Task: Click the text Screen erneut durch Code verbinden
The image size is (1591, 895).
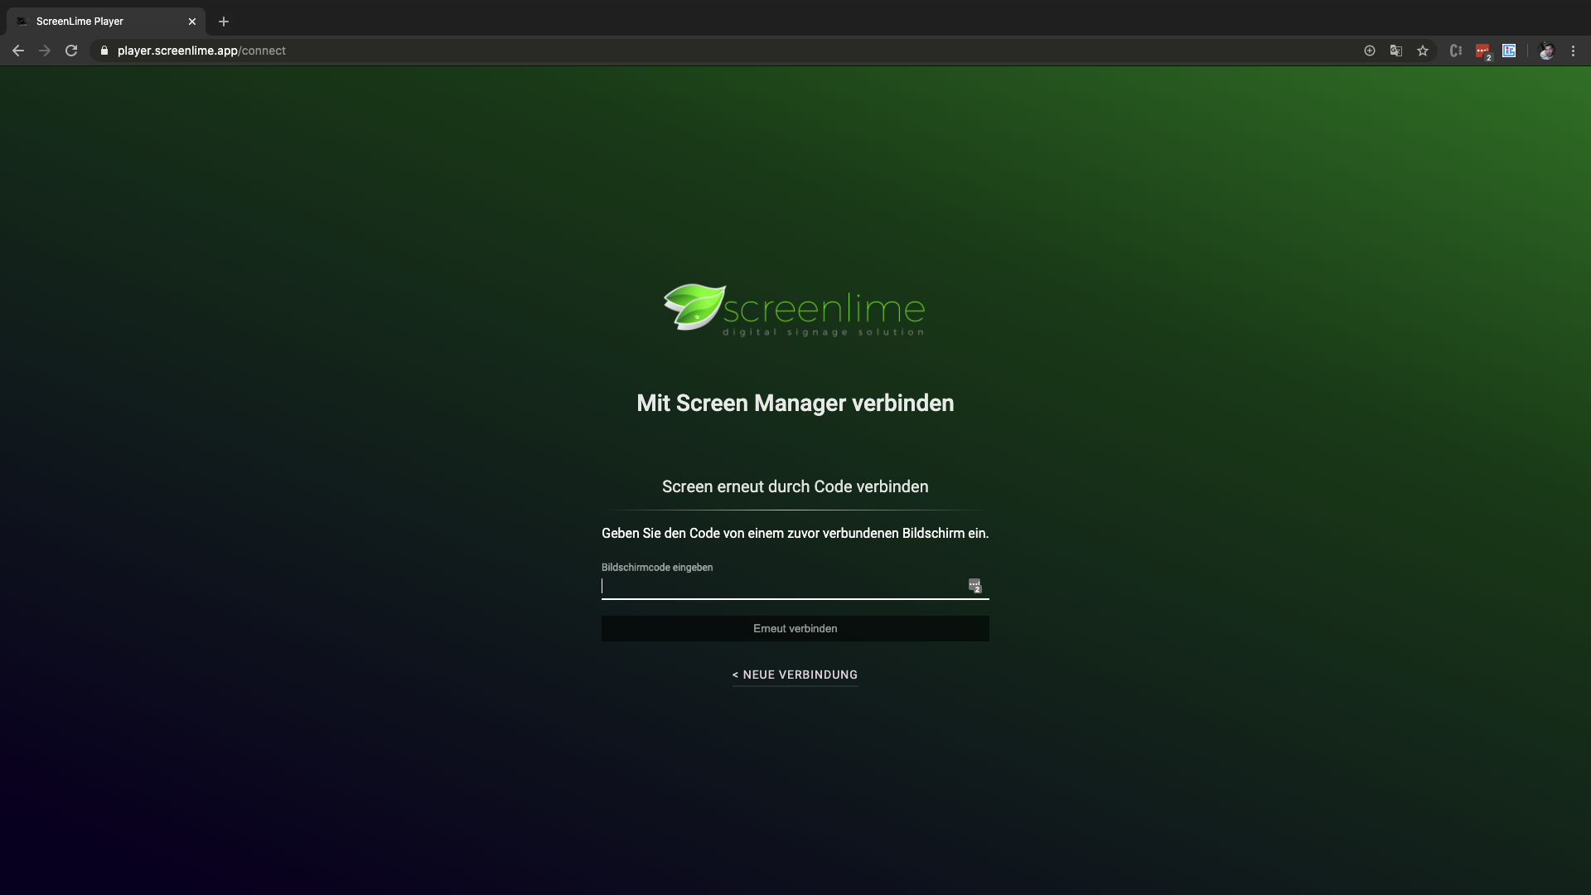Action: 795,486
